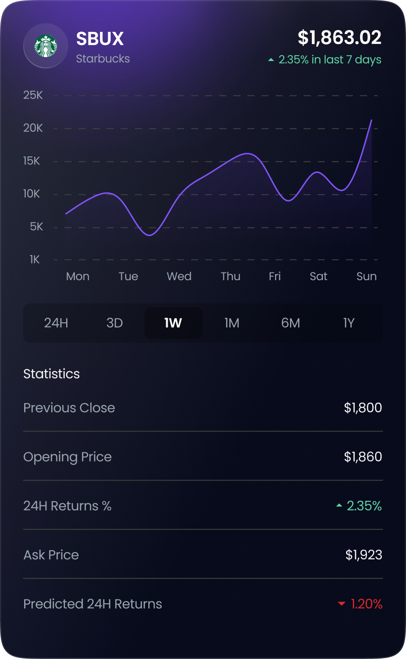Image resolution: width=406 pixels, height=659 pixels.
Task: Click the Starbucks logo icon
Action: tap(46, 46)
